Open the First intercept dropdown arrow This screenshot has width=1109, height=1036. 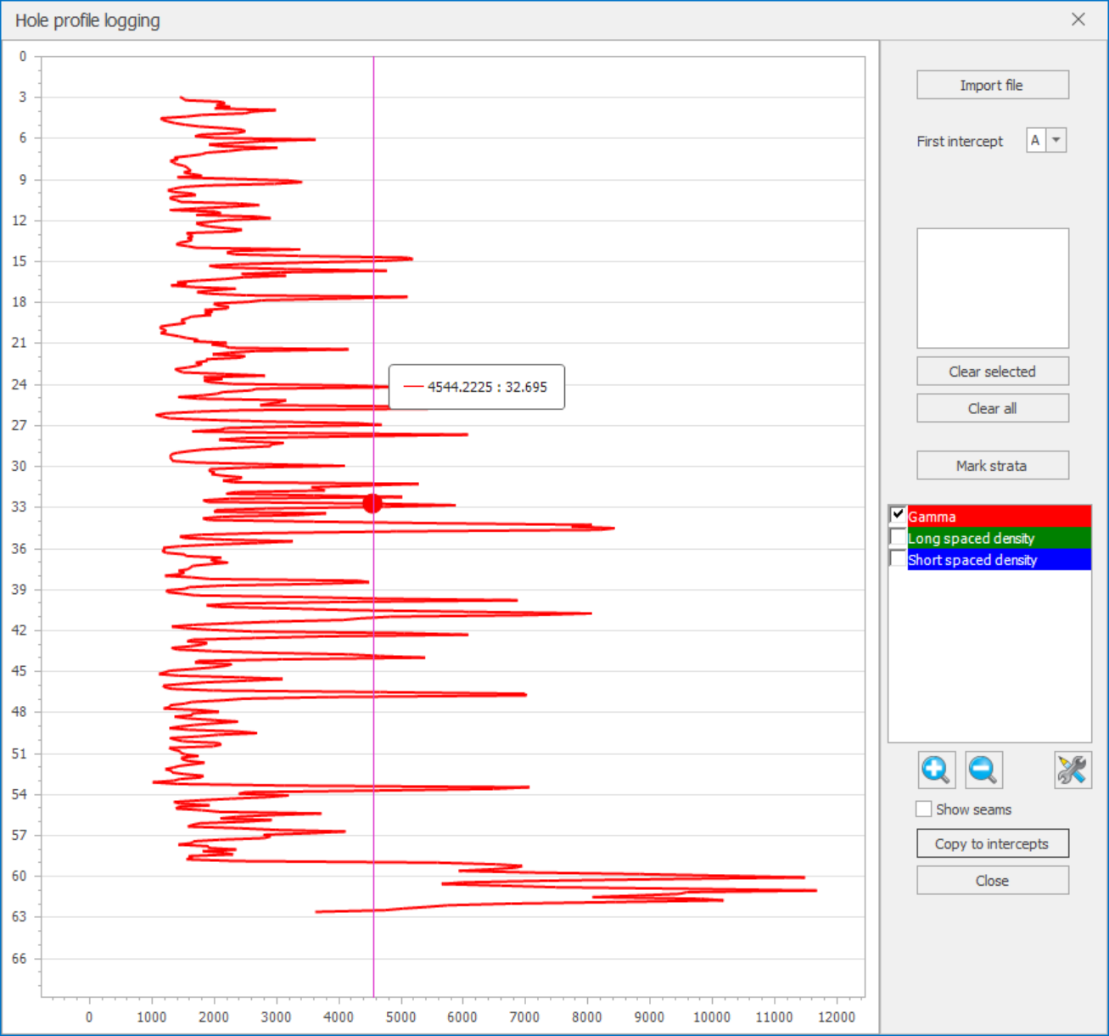point(1056,140)
